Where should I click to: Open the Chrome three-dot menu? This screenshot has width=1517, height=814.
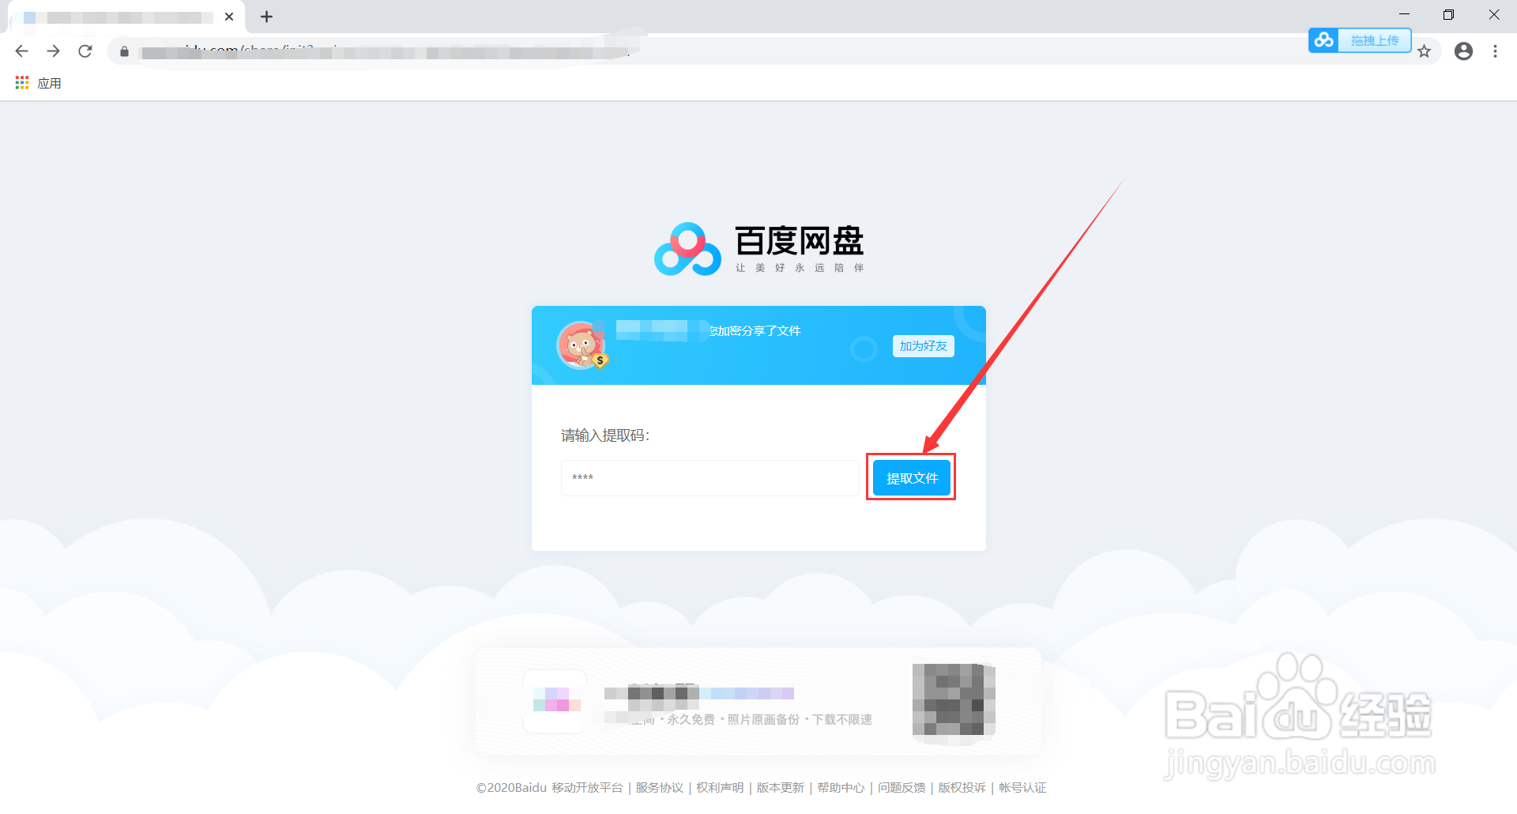[x=1495, y=51]
